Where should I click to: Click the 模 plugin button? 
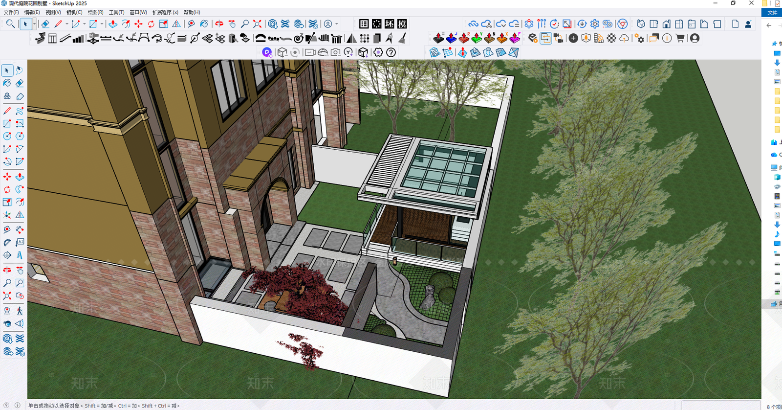pyautogui.click(x=402, y=23)
